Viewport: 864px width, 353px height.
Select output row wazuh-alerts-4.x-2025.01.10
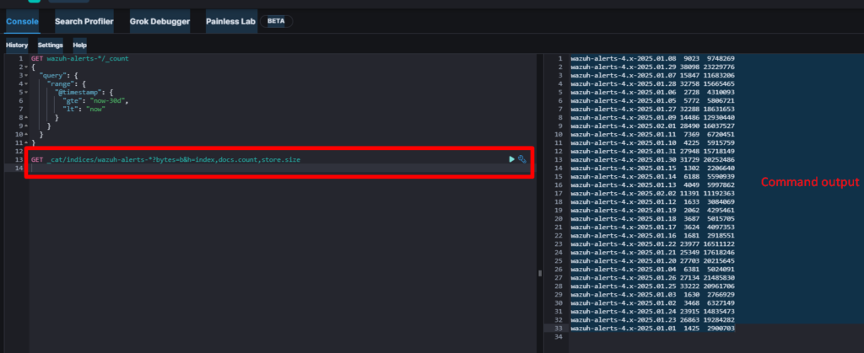click(652, 143)
